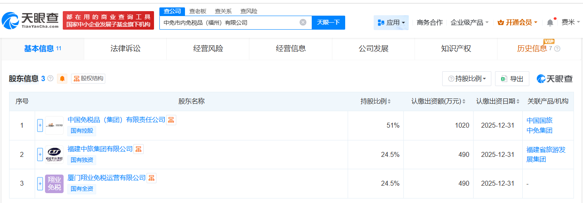Open equity structure icon for 福建中旅集团
Viewport: 583px width, 203px height.
(139, 149)
